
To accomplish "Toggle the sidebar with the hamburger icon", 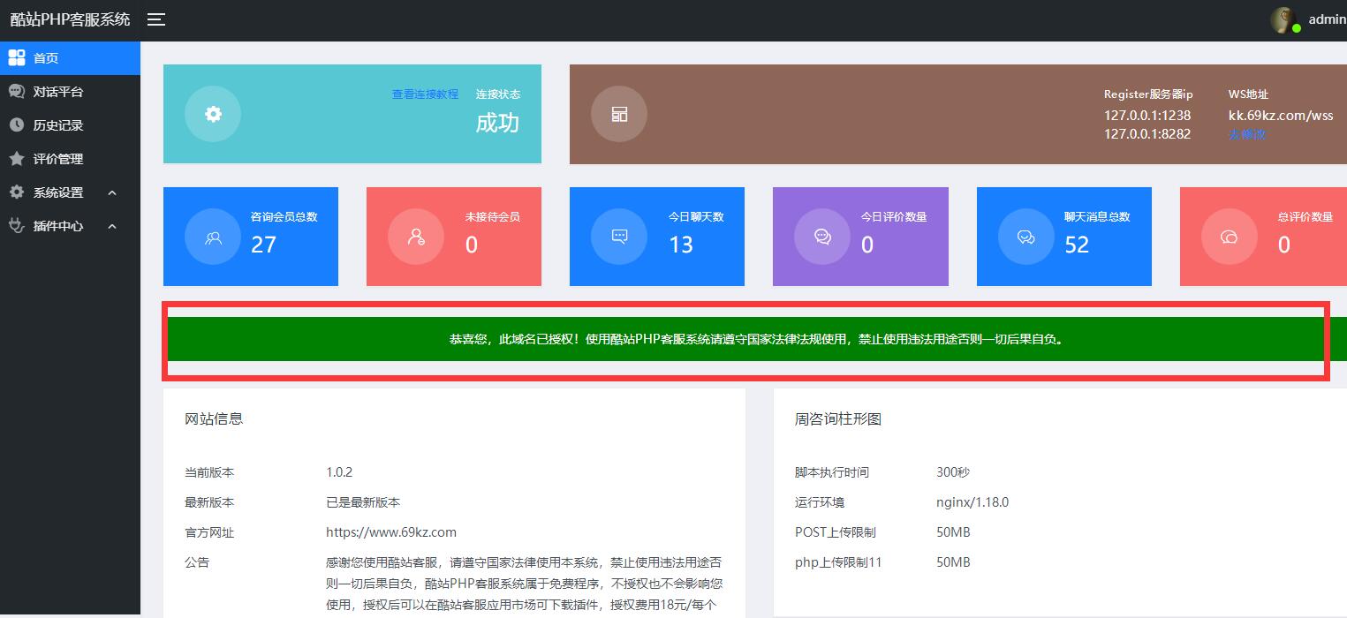I will point(156,19).
